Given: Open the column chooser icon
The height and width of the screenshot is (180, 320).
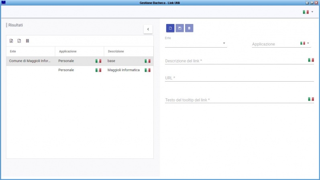Looking at the screenshot, I should (x=27, y=41).
